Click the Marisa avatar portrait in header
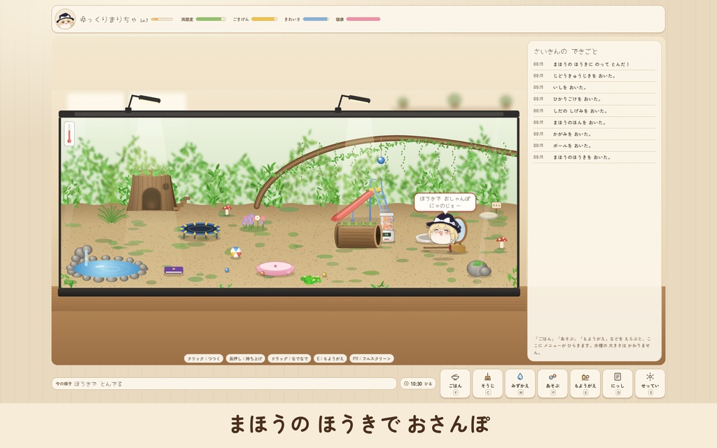This screenshot has width=717, height=448. pyautogui.click(x=65, y=19)
